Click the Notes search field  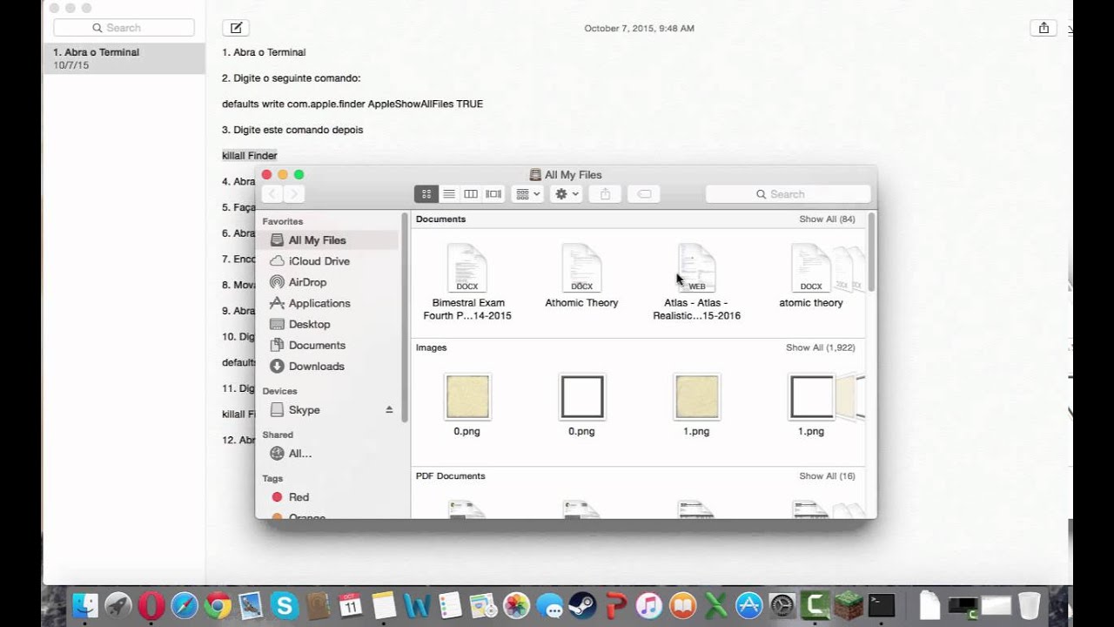[124, 28]
